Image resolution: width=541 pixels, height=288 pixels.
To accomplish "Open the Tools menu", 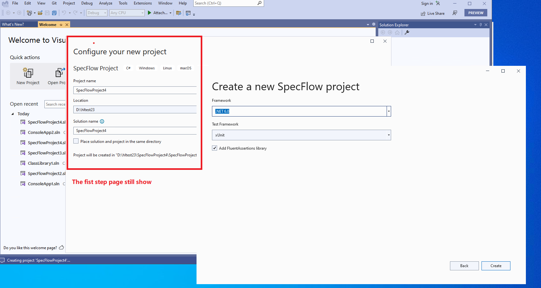I will (123, 3).
